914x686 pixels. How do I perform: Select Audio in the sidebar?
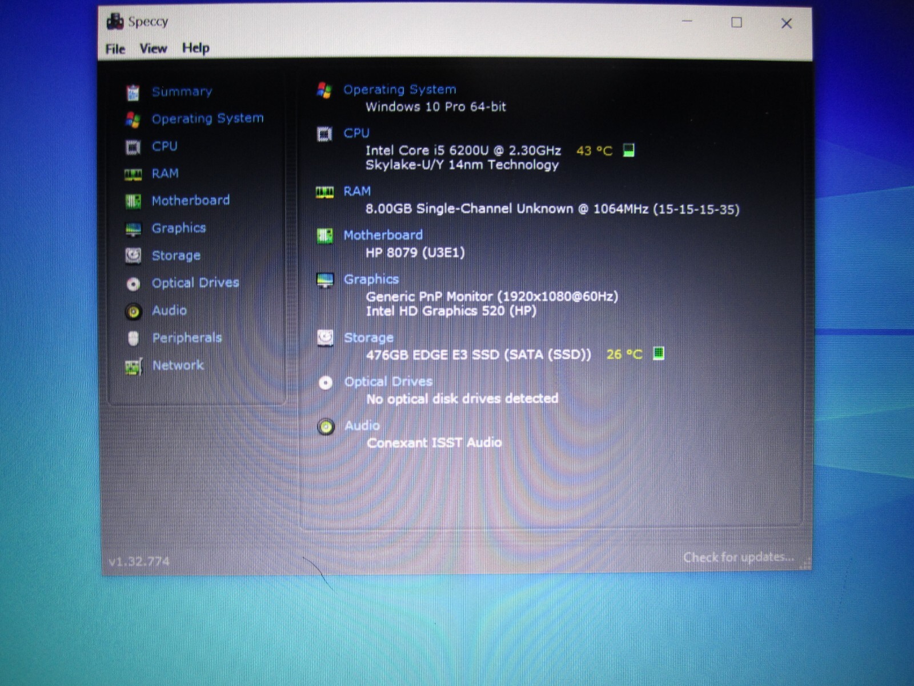(x=169, y=310)
